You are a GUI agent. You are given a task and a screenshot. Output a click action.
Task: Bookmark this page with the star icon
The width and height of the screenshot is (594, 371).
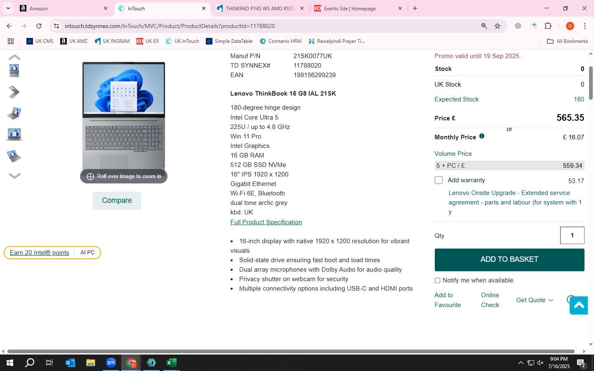[x=497, y=26]
